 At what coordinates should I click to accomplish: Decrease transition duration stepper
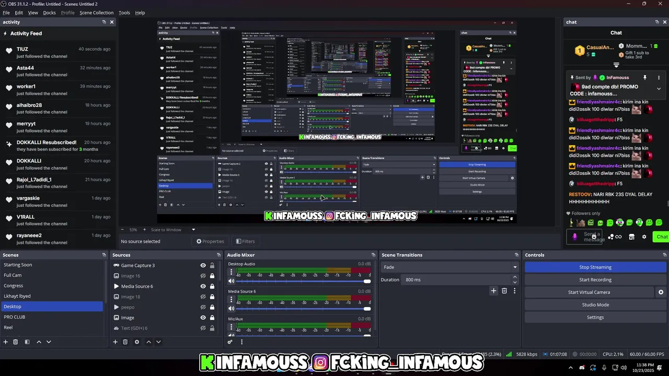tap(515, 282)
